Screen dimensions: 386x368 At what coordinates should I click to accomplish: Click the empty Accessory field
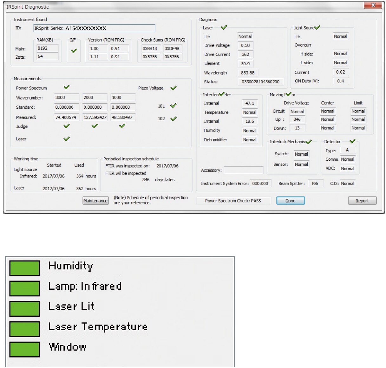(243, 170)
